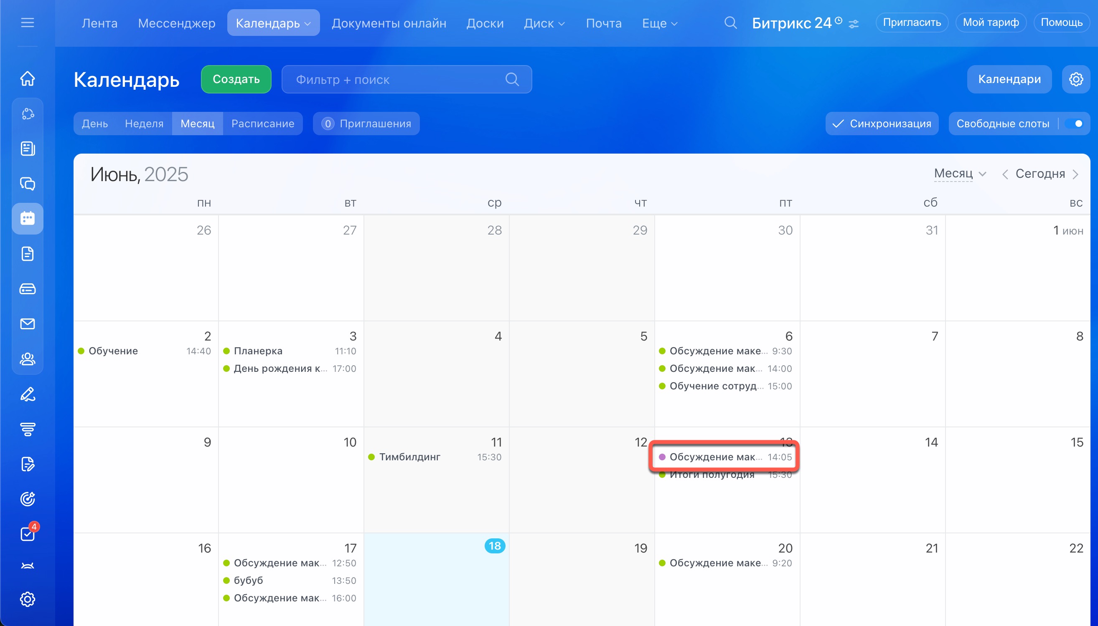This screenshot has height=626, width=1098.
Task: Open Мой тариф button
Action: [x=990, y=23]
